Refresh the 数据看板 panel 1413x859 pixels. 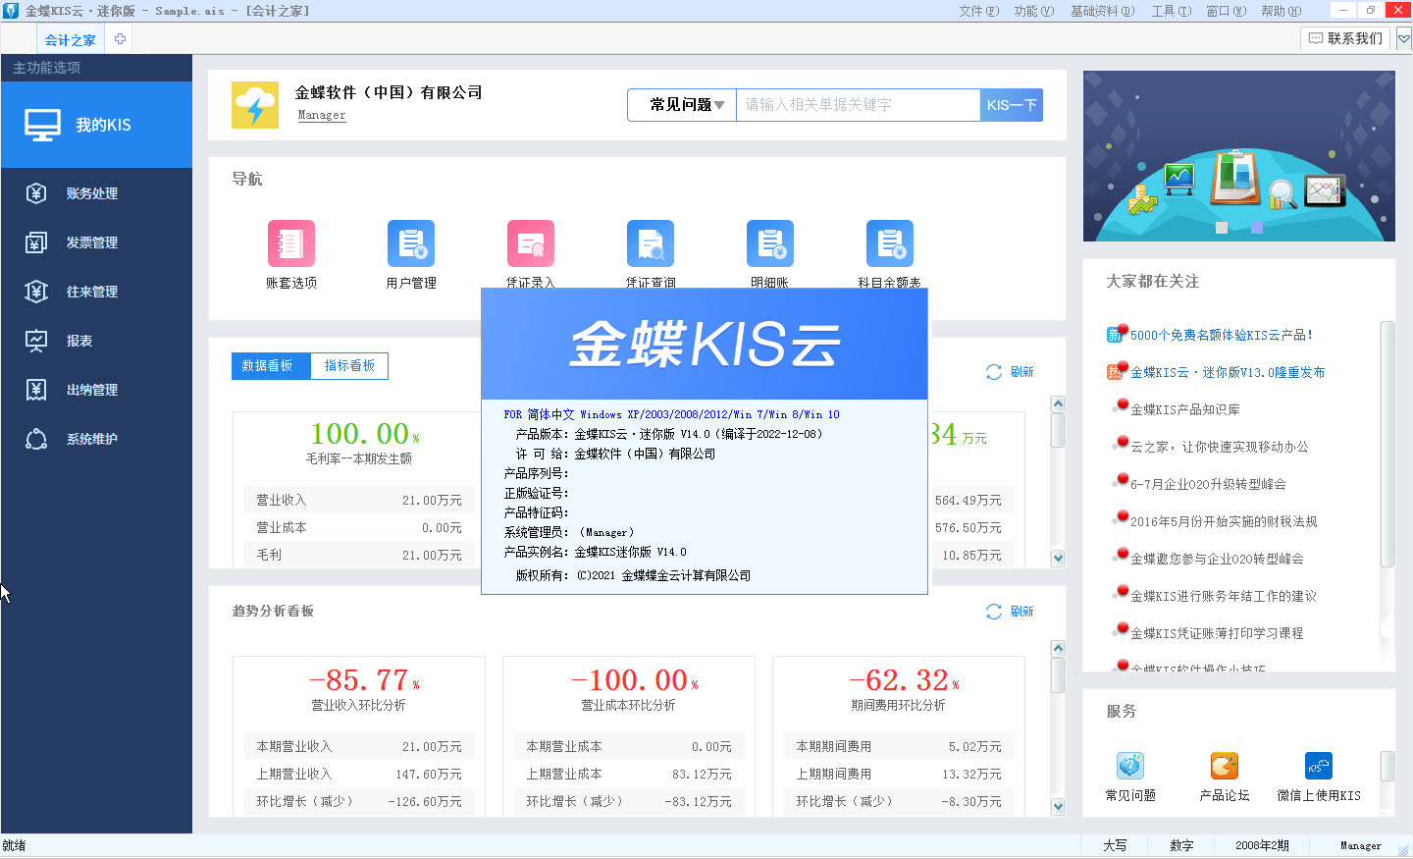point(1010,372)
